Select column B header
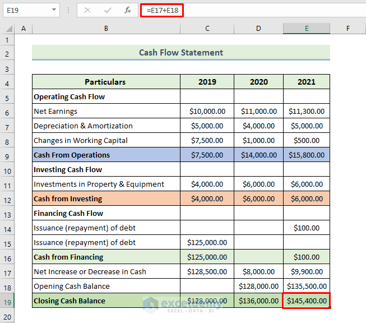 pyautogui.click(x=106, y=29)
